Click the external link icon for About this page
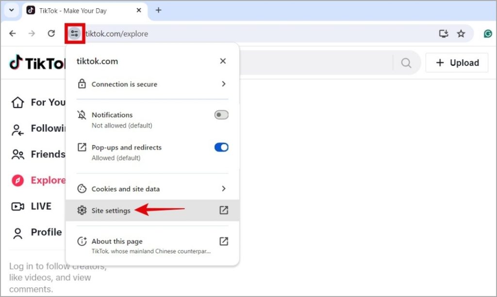Screen dimensions: 497x297 pos(224,241)
